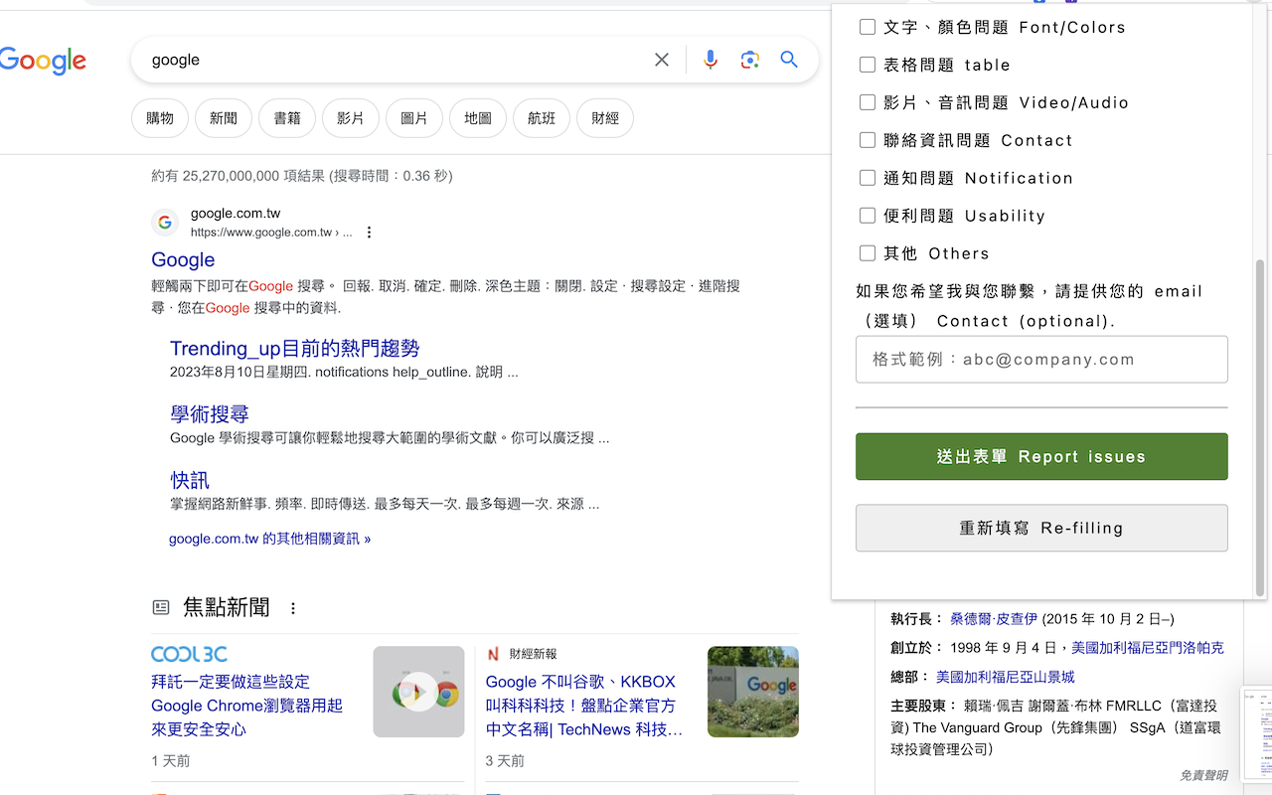Select the 其他 Others checkbox
Screen dimensions: 1272x795
(868, 253)
